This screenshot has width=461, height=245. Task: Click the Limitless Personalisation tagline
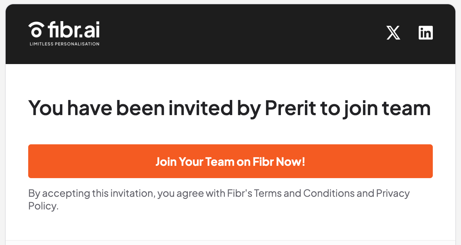coord(64,44)
